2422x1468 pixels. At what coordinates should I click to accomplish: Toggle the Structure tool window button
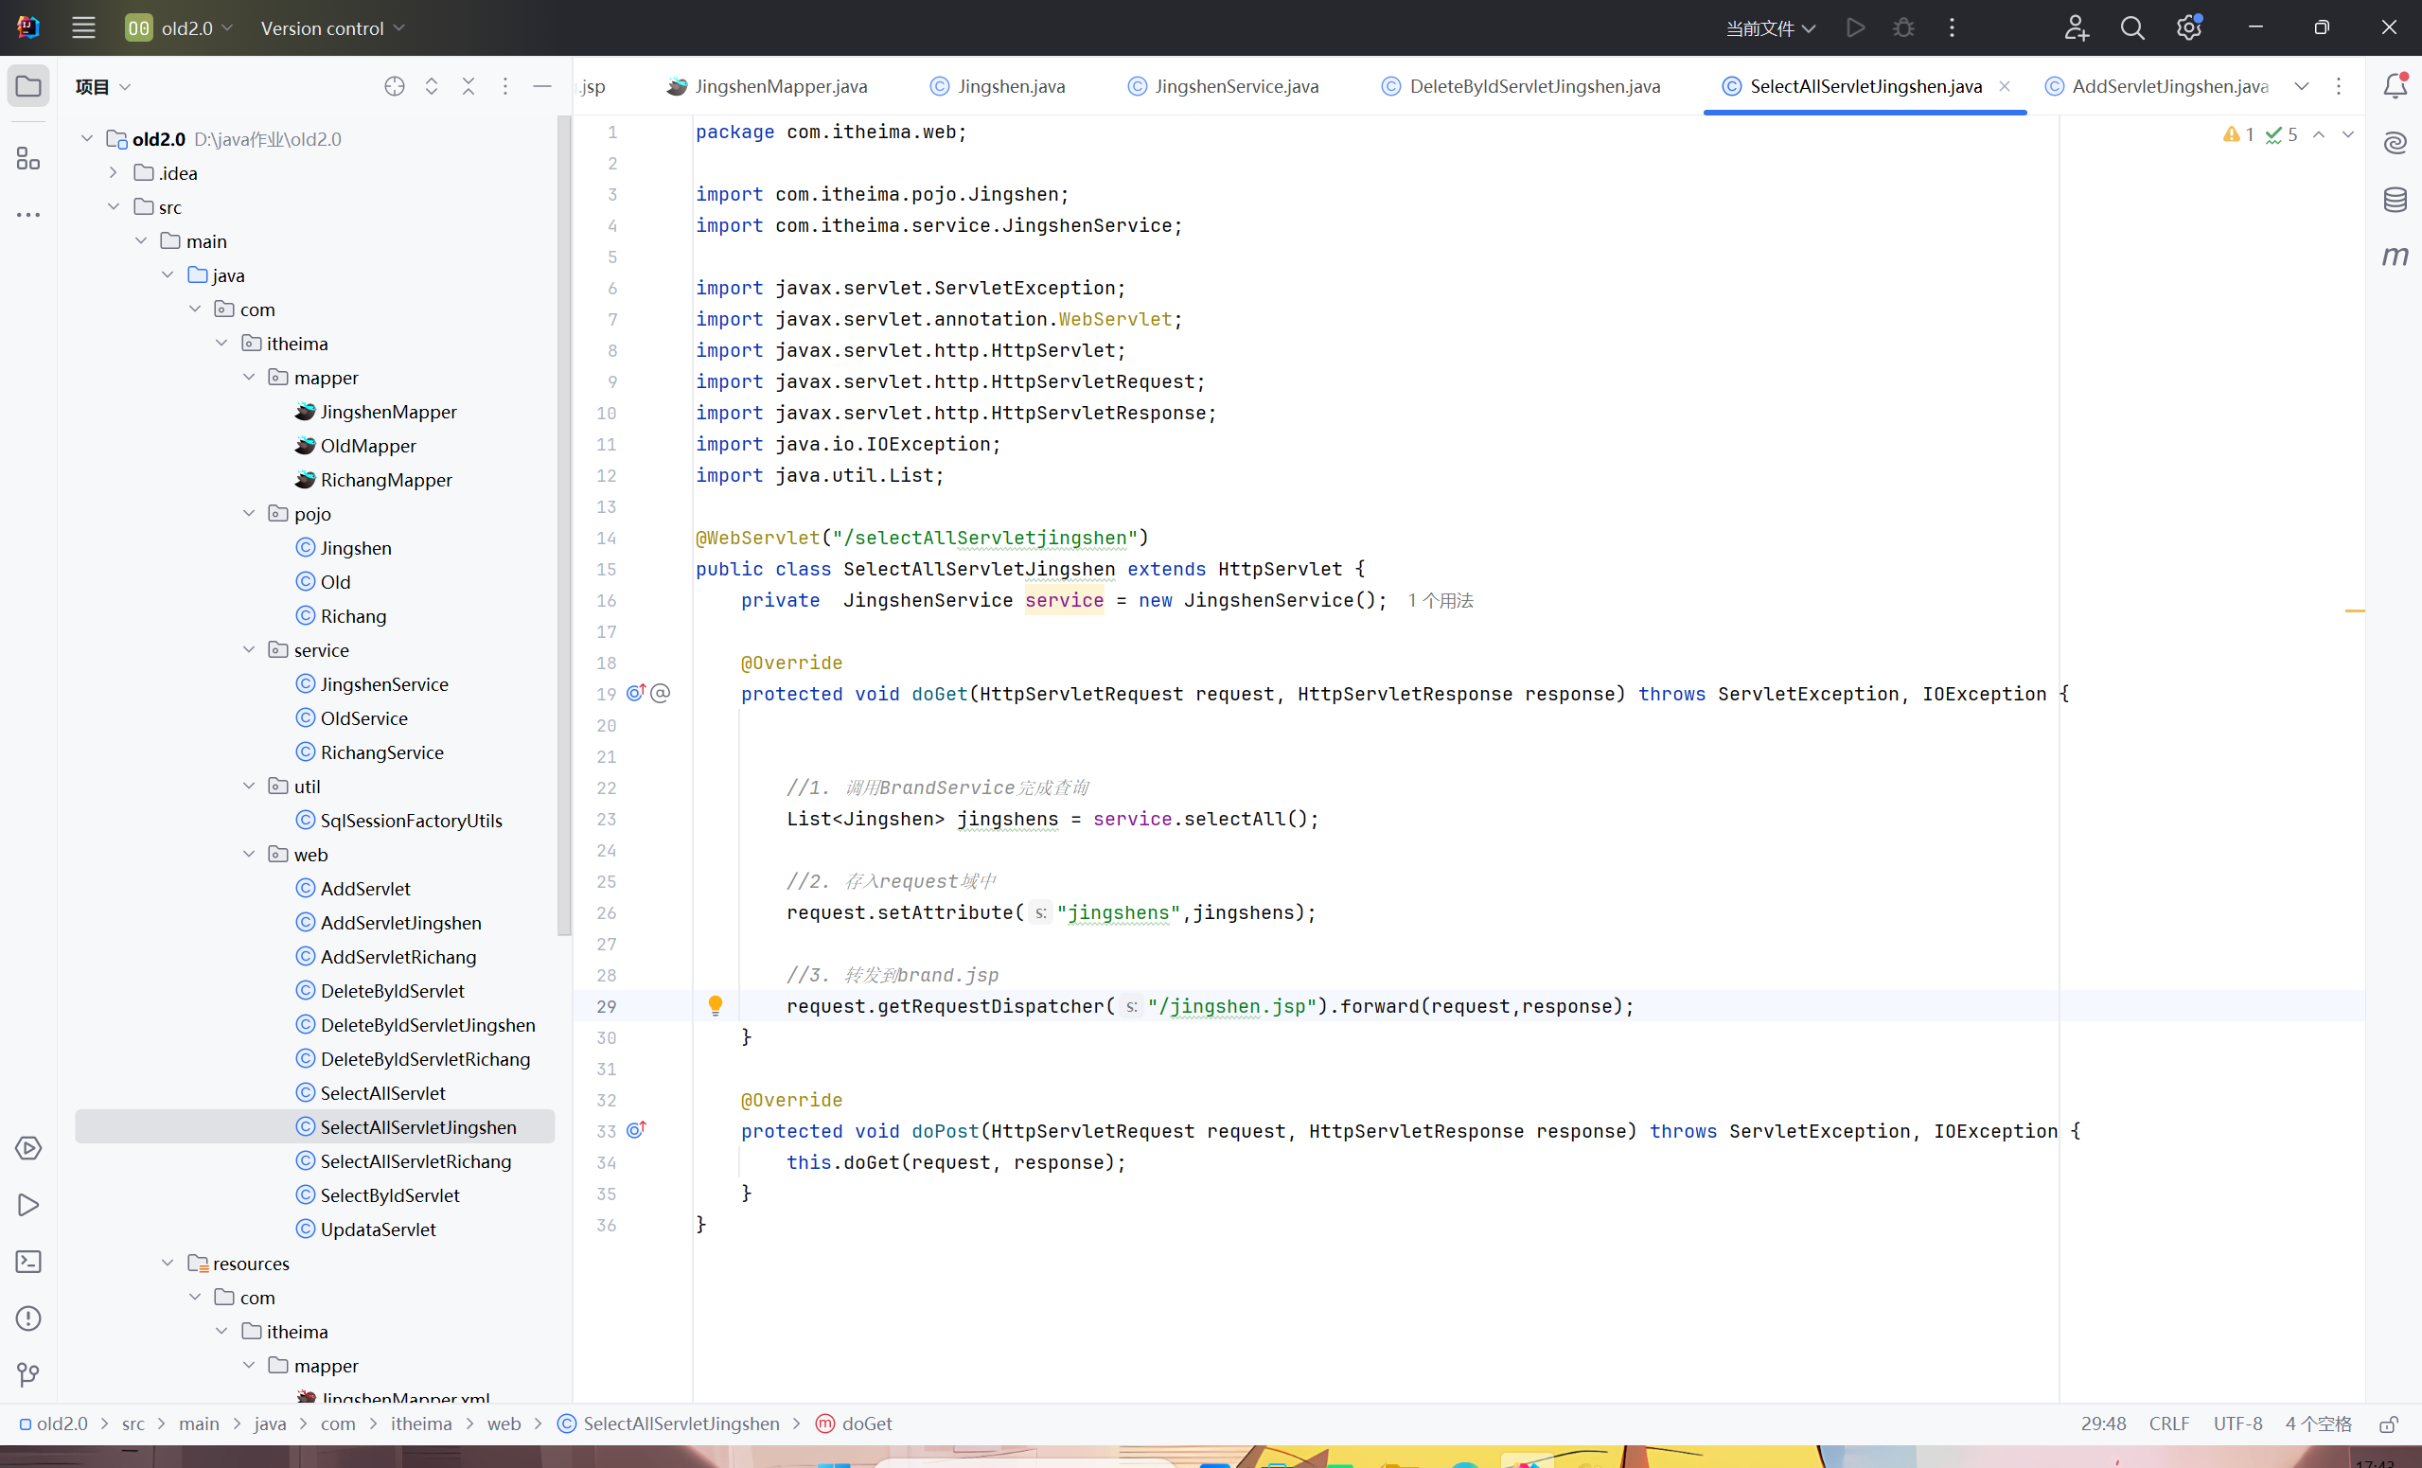click(28, 158)
